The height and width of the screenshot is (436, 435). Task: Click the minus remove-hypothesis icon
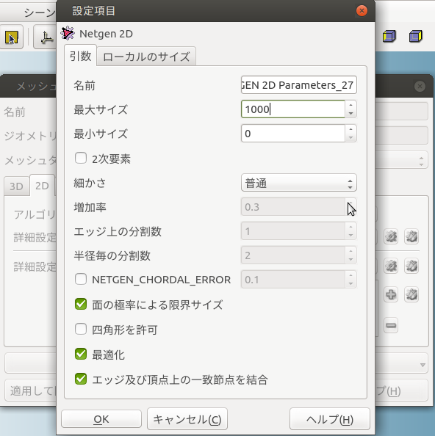391,325
